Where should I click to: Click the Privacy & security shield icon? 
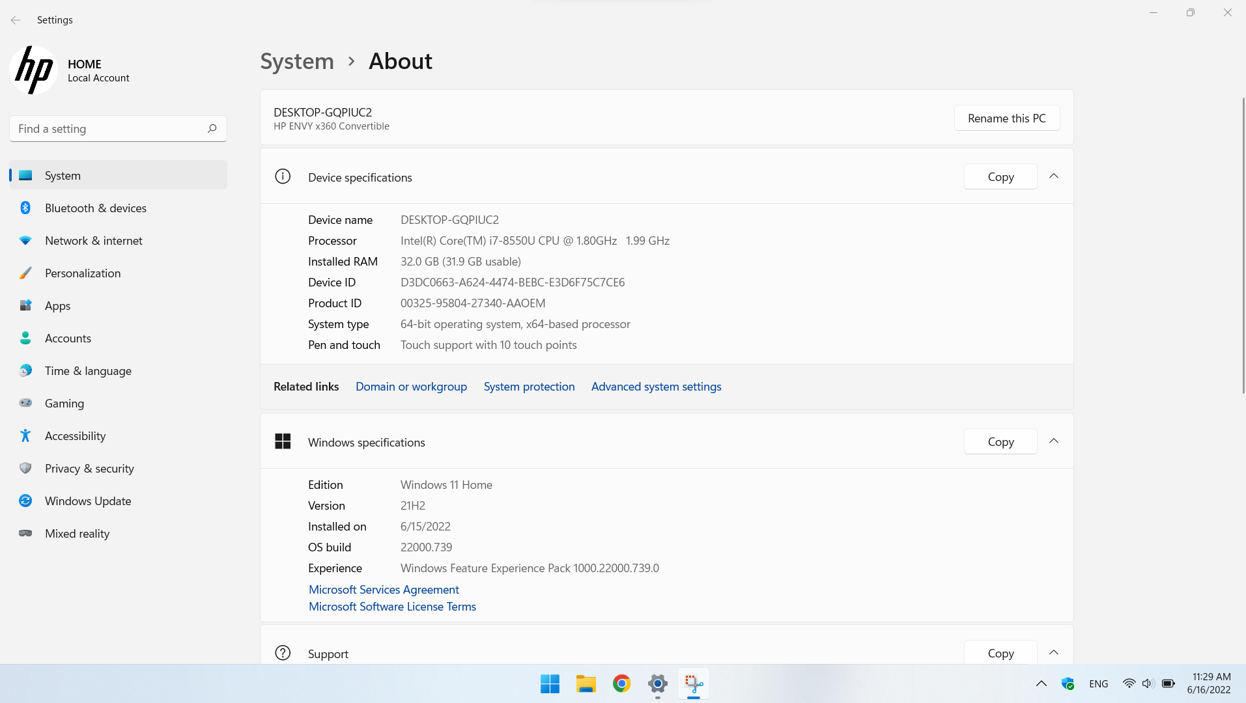coord(25,468)
